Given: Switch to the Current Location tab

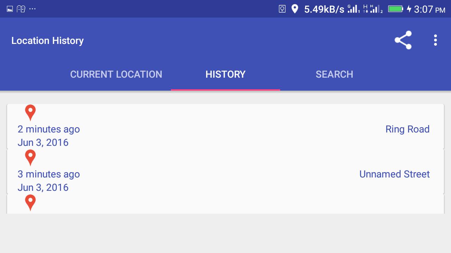Looking at the screenshot, I should pyautogui.click(x=116, y=74).
